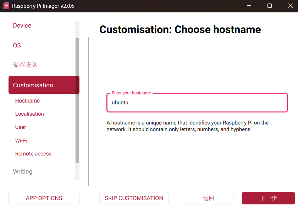Open the Hostname sub-step
This screenshot has width=298, height=209.
click(x=27, y=101)
